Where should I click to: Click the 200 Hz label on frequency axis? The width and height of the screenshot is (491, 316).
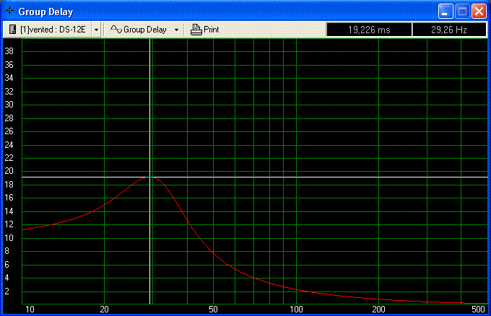click(378, 309)
